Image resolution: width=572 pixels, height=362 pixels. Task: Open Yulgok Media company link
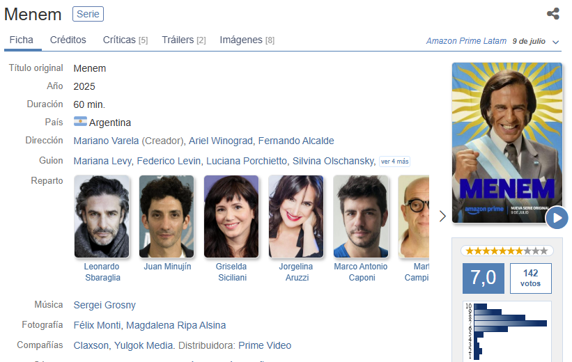coord(144,345)
